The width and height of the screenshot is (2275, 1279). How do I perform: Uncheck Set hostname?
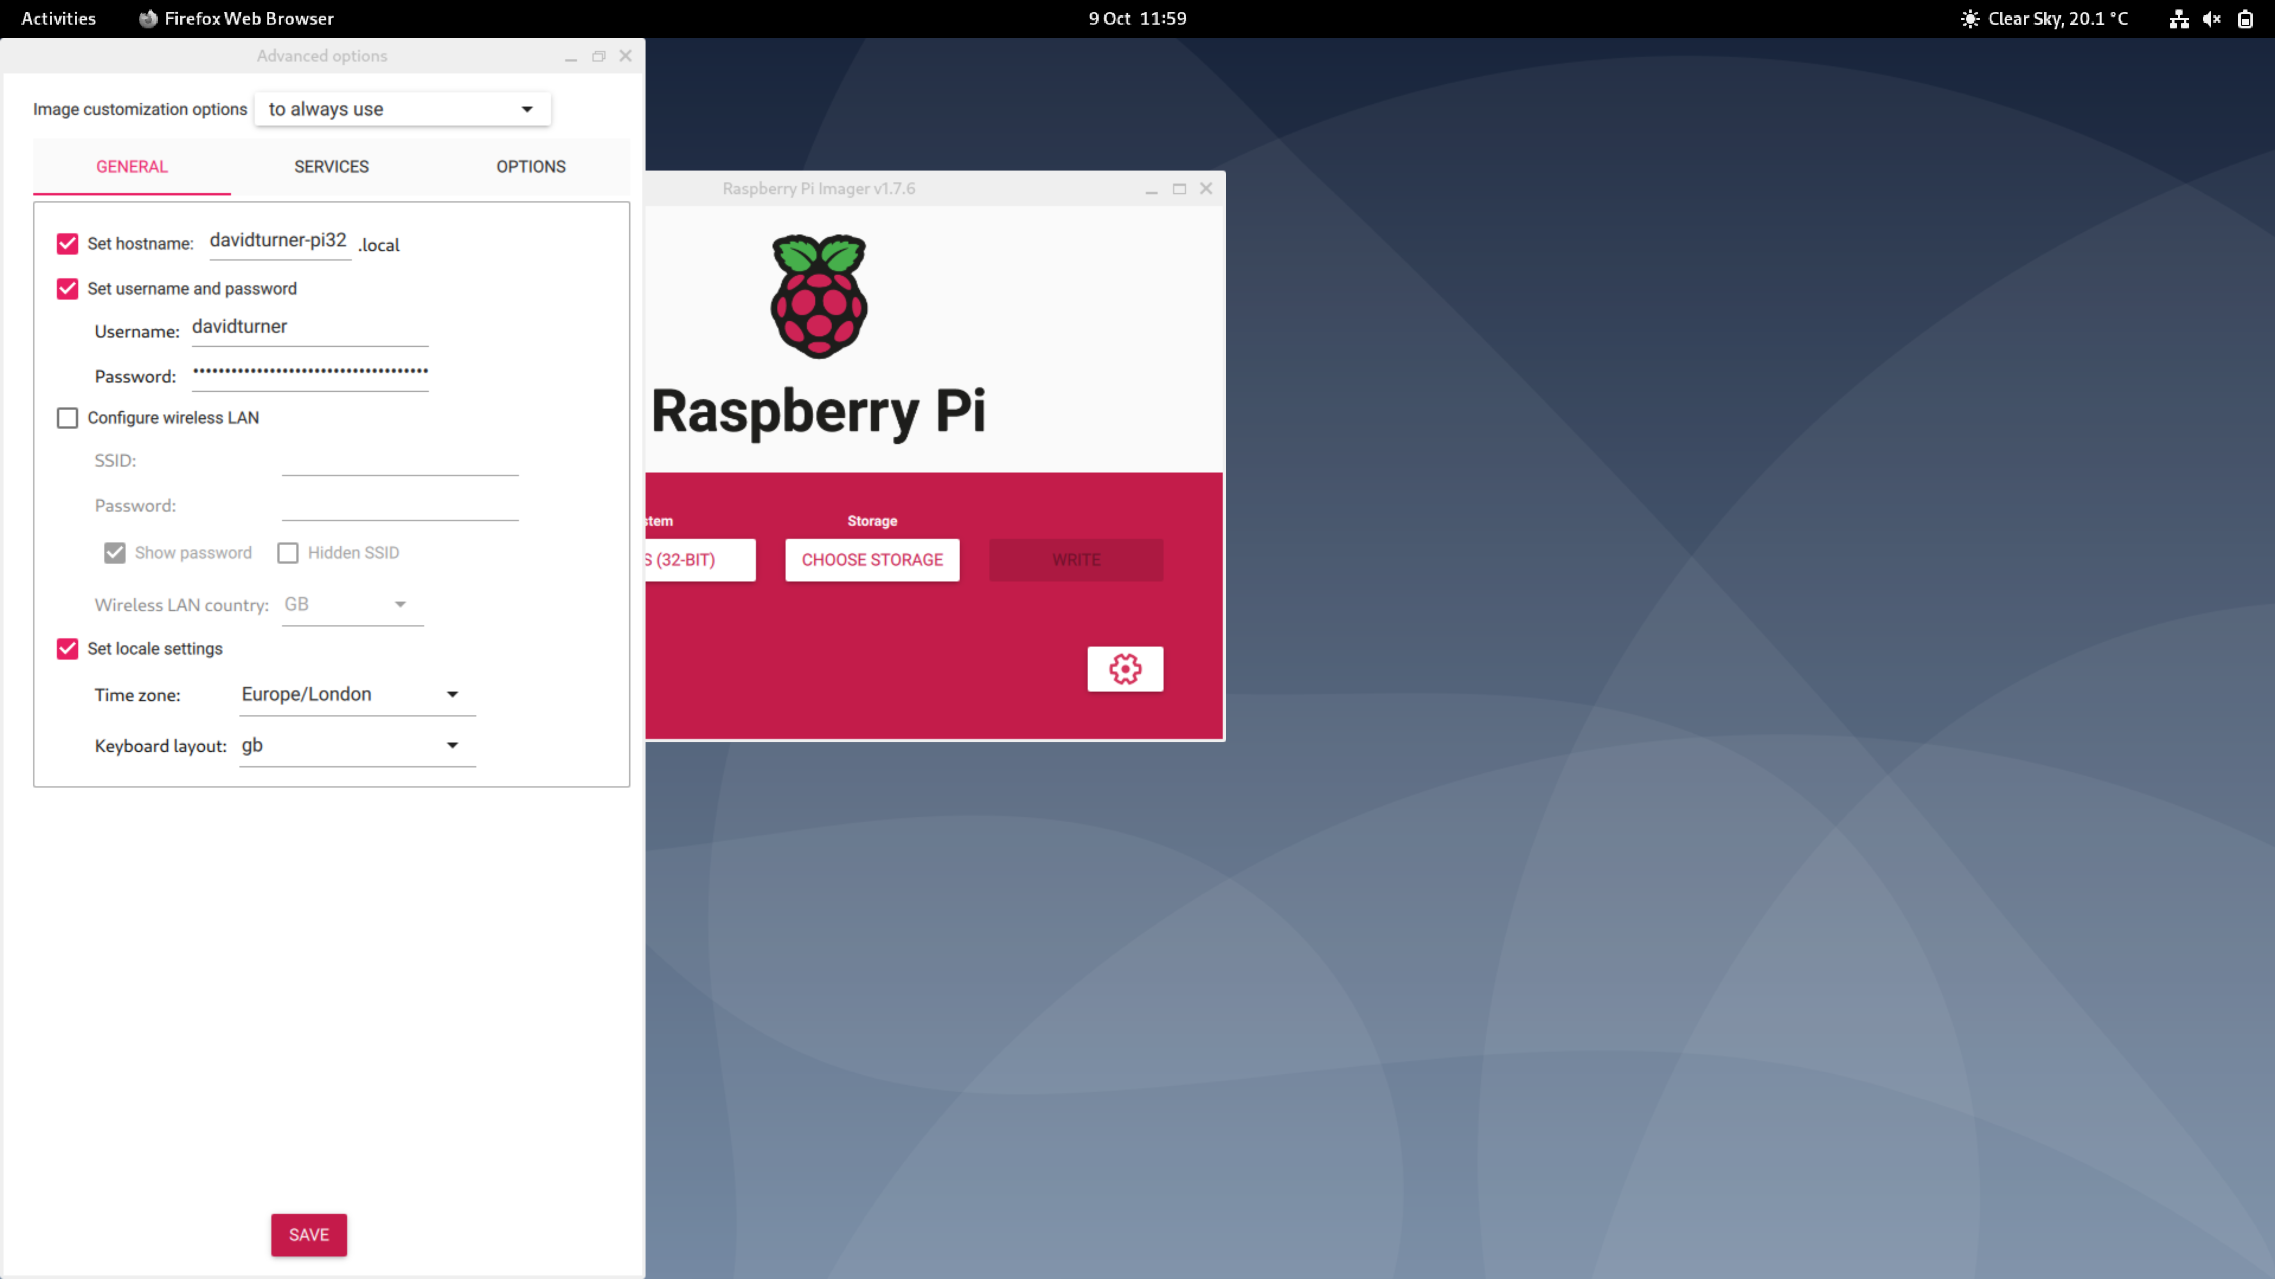67,243
